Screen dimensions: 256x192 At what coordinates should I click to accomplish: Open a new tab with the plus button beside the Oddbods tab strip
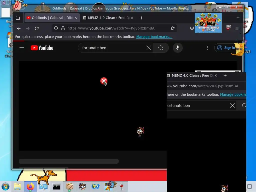tap(141, 18)
